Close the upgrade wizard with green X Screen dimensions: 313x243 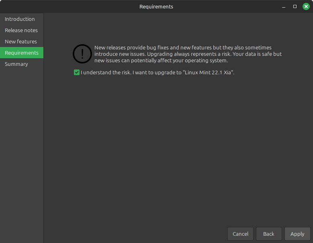[306, 6]
